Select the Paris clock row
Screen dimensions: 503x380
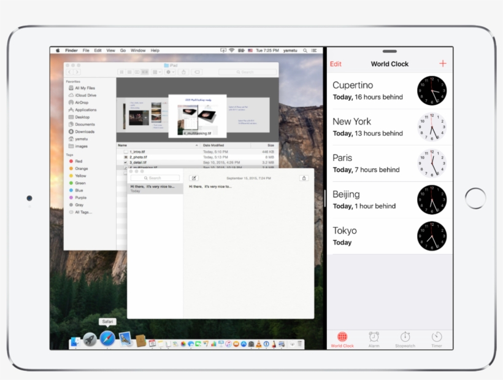click(390, 163)
